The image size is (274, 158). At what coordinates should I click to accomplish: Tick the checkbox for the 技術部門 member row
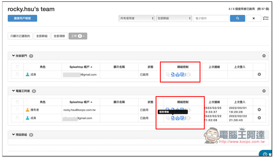click(x=17, y=74)
